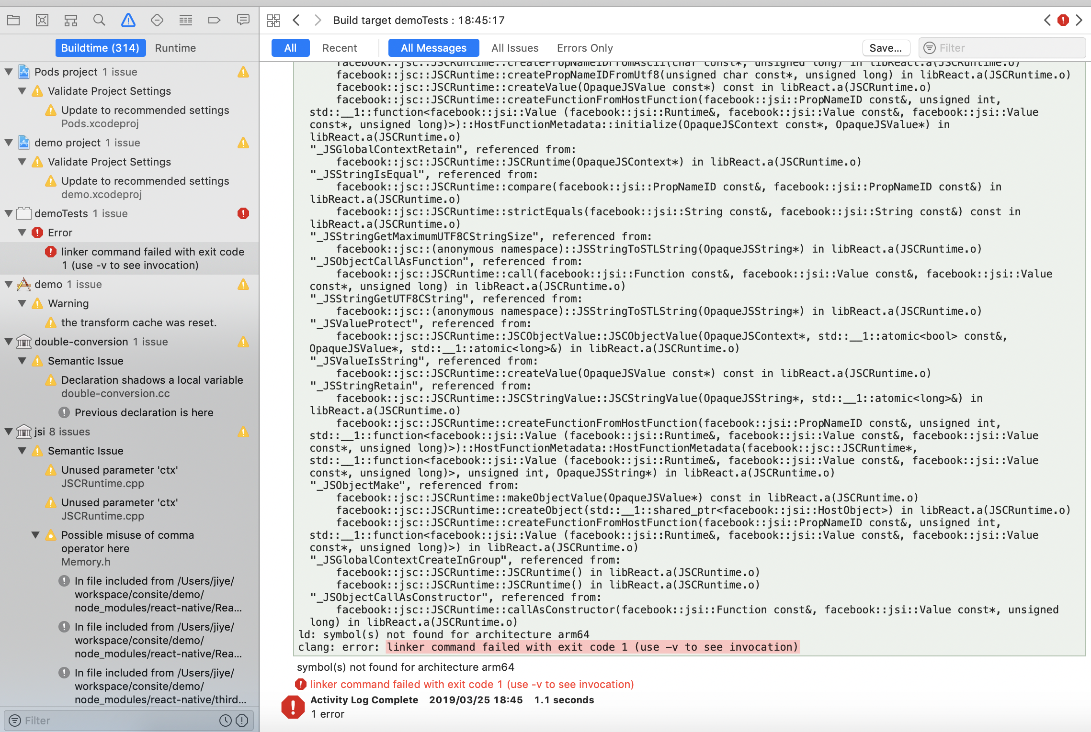1091x732 pixels.
Task: Open the Debug navigator list icon
Action: point(185,20)
